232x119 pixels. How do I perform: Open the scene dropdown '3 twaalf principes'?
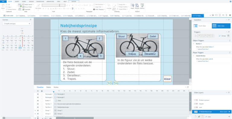click(x=17, y=24)
